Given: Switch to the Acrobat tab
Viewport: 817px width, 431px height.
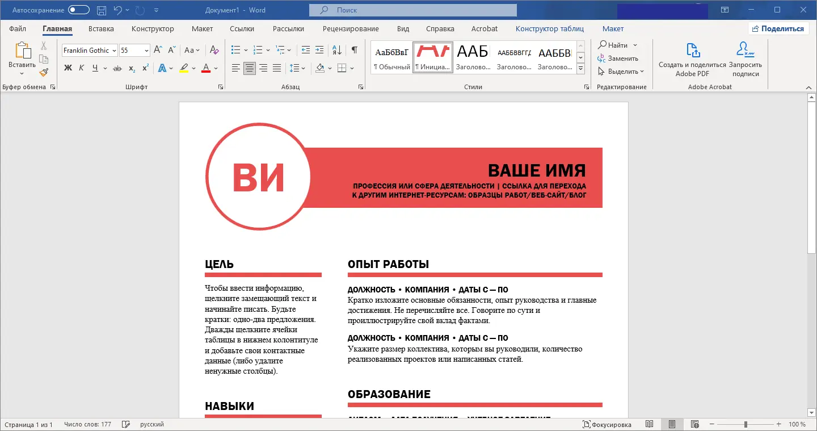Looking at the screenshot, I should click(x=485, y=28).
